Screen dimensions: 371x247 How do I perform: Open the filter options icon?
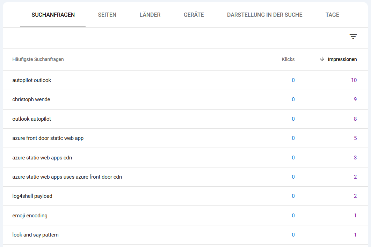(x=353, y=36)
